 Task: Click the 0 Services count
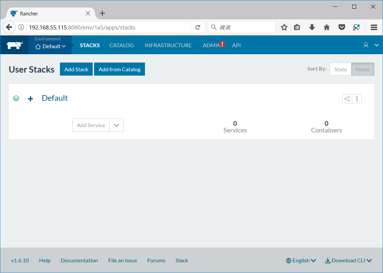pos(235,127)
